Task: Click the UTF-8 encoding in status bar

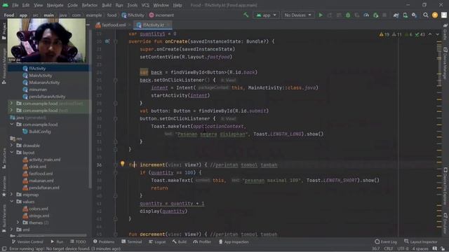Action: (403, 248)
